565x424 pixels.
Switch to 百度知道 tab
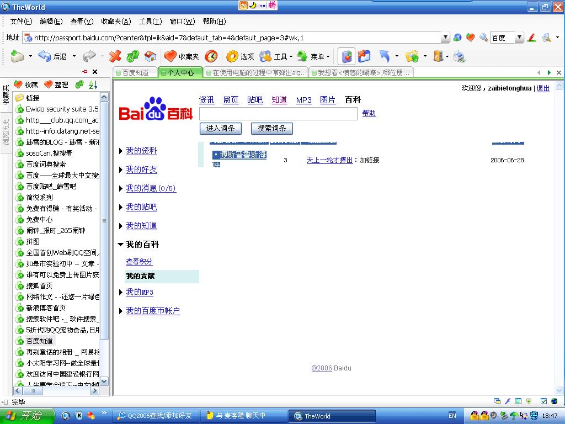(x=136, y=72)
